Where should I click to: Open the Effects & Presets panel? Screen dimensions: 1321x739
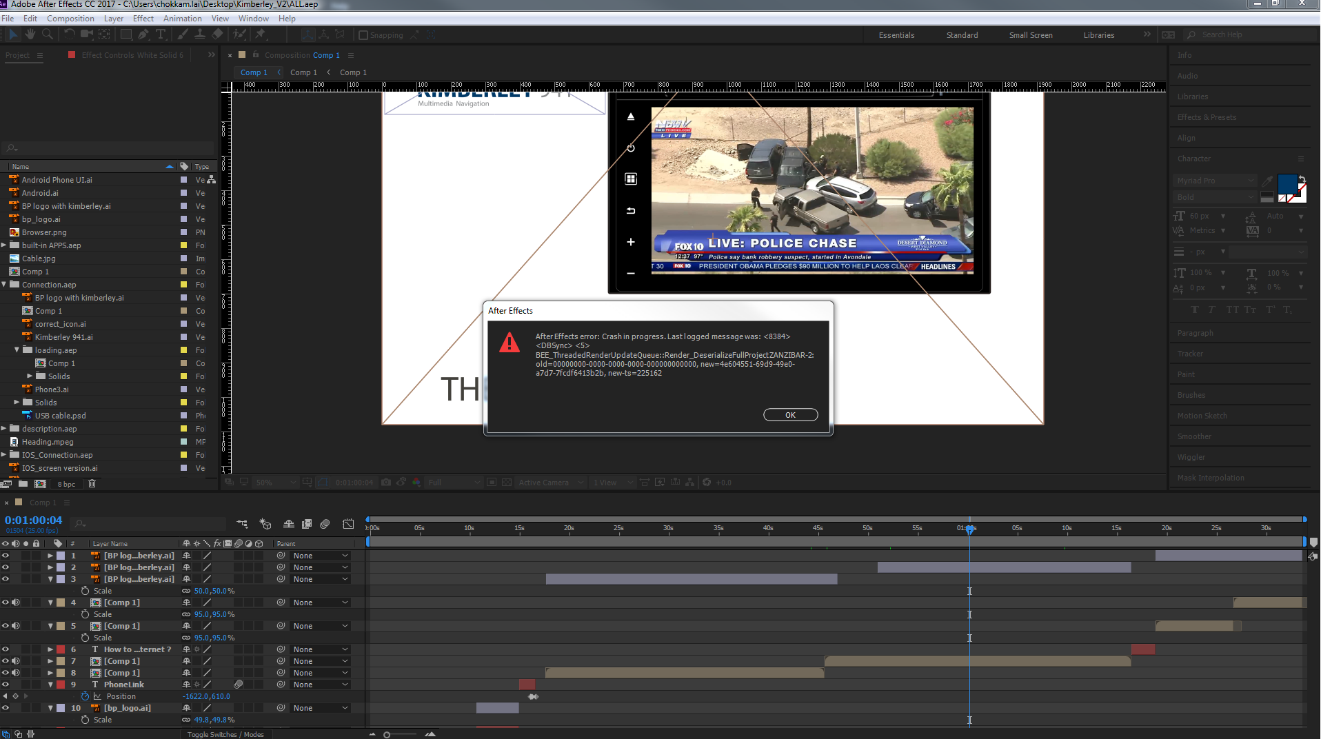1207,117
